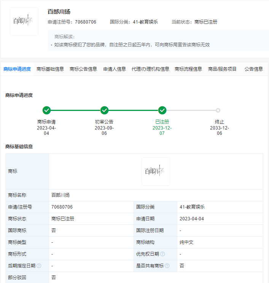269x283 pixels.
Task: Open the 商标申请进度 tab
Action: [x=17, y=69]
